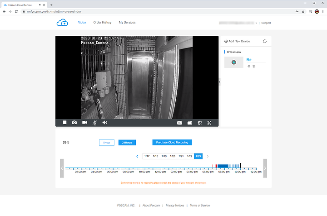Start video recording with the camcorder icon
This screenshot has height=216, width=327.
(x=84, y=122)
